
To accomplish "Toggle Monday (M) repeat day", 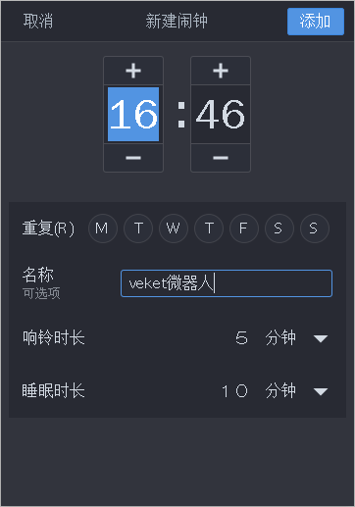I will 103,228.
